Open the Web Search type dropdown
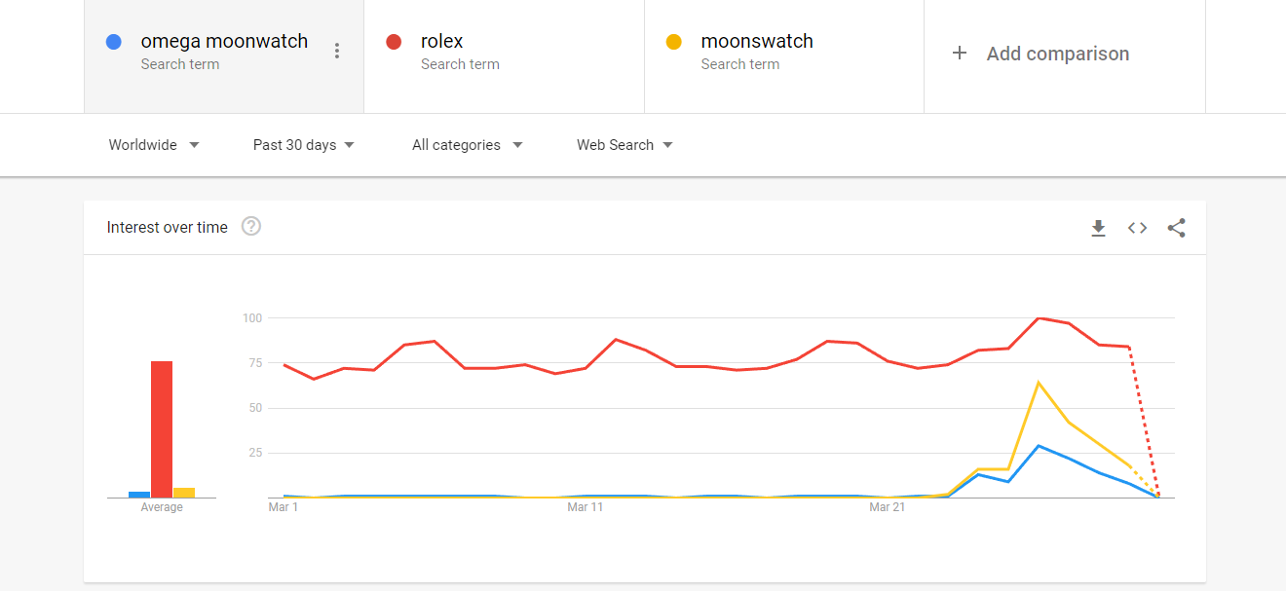The image size is (1286, 591). tap(624, 145)
